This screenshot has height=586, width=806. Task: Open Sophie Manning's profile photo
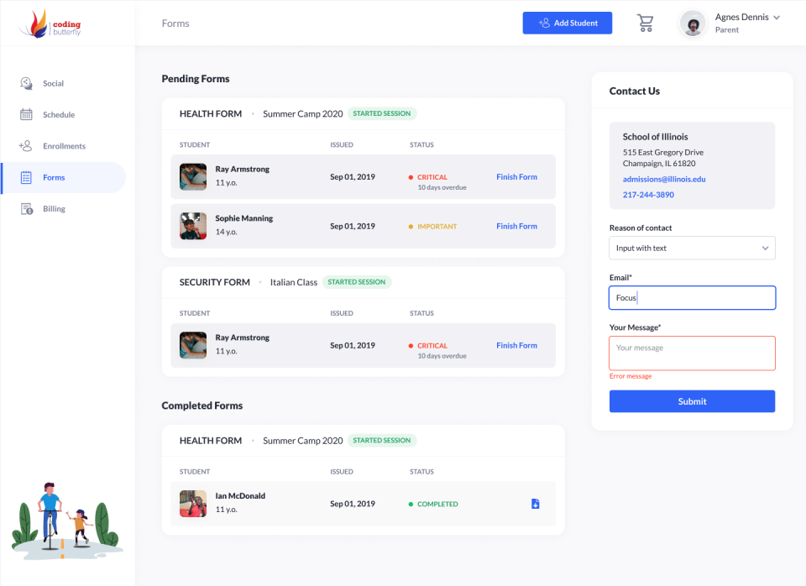192,226
